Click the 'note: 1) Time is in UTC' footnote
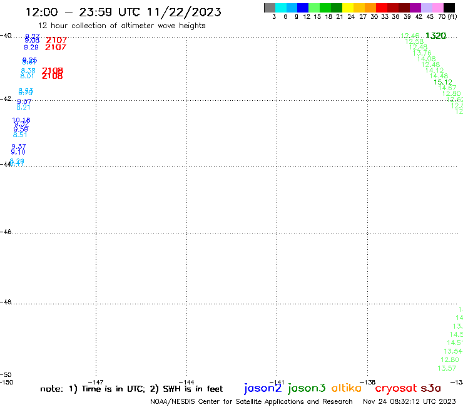The height and width of the screenshot is (407, 463). pos(93,389)
